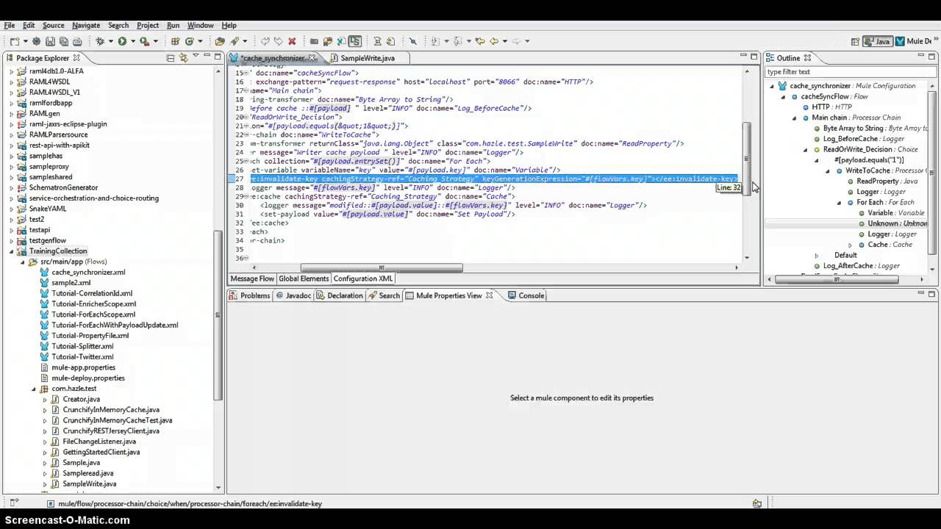Click the status bar icon at bottom right
This screenshot has height=529, width=941.
pos(756,503)
